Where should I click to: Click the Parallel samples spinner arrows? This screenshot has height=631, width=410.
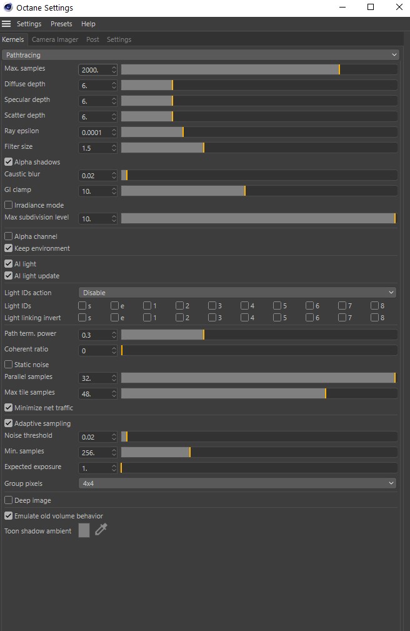coord(114,378)
